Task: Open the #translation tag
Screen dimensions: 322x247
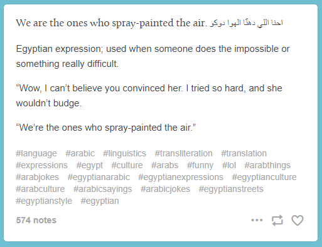Action: tap(244, 154)
